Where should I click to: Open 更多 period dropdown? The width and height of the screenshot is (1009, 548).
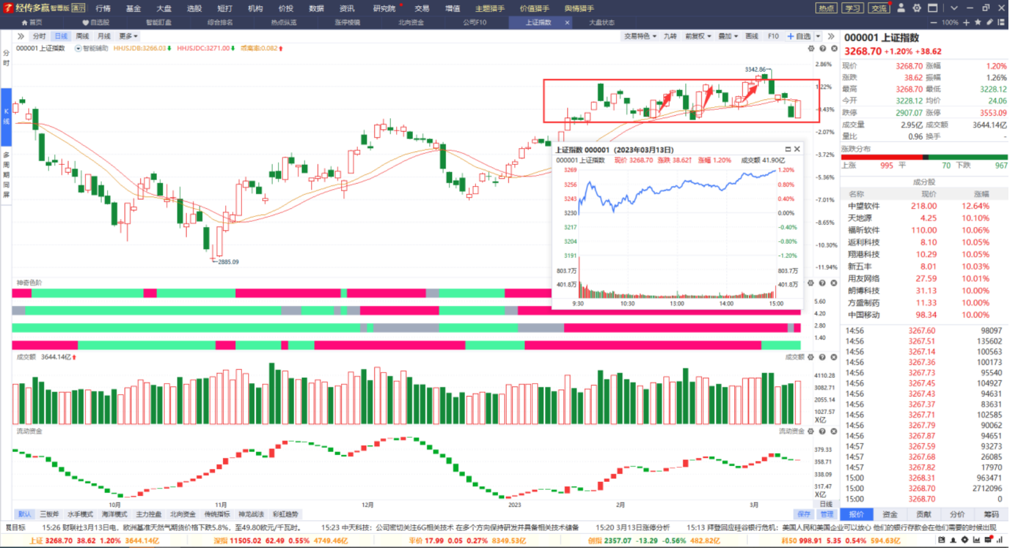coord(128,36)
